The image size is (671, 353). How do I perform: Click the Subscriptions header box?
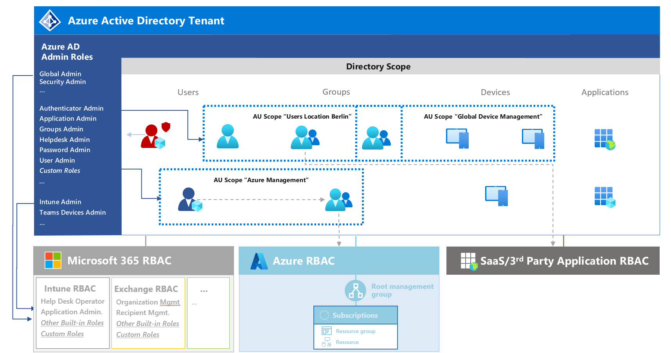click(x=356, y=315)
